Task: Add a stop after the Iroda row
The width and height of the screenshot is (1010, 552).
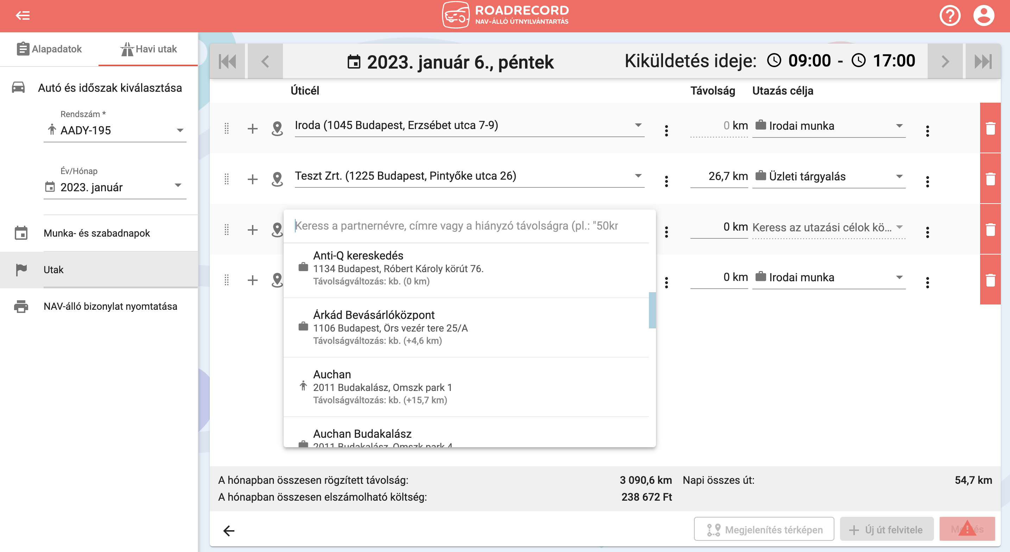Action: 253,128
